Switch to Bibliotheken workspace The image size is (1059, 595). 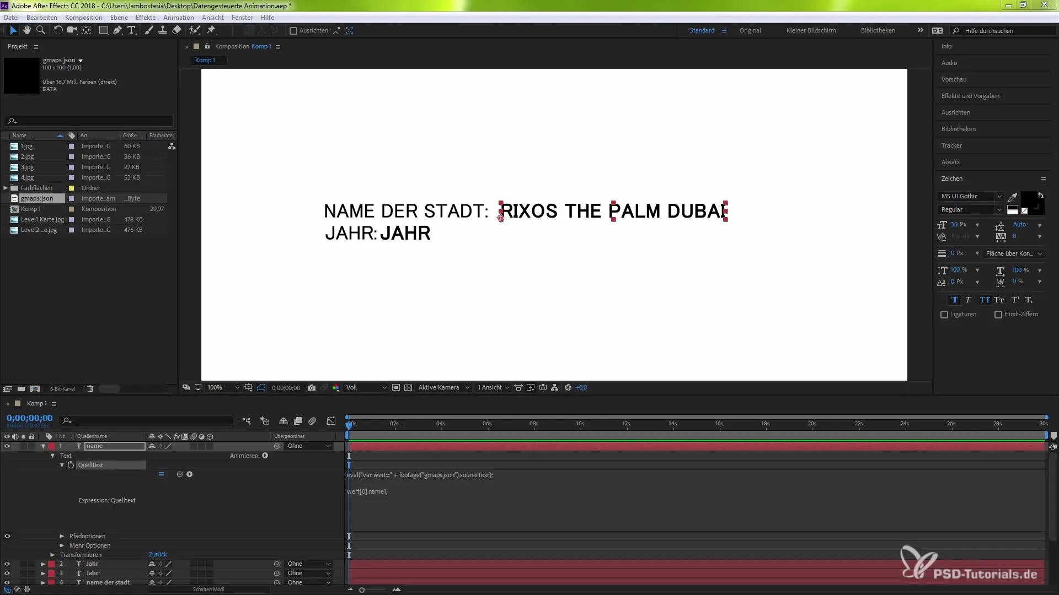tap(878, 31)
